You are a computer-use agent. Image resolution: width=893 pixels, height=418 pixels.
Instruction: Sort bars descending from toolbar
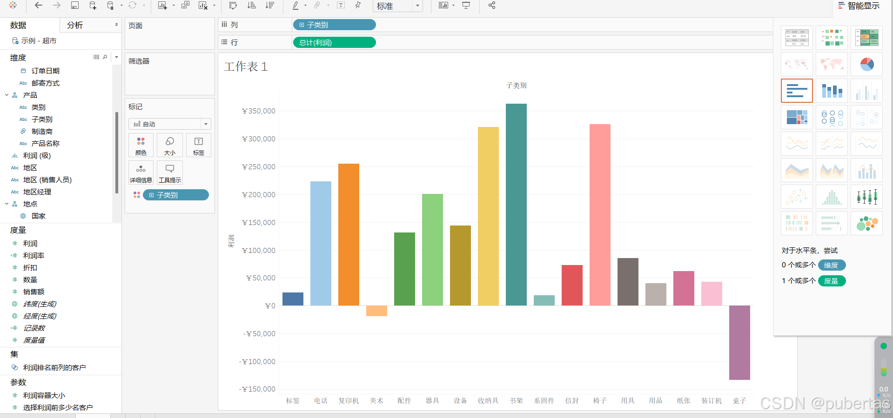click(269, 5)
